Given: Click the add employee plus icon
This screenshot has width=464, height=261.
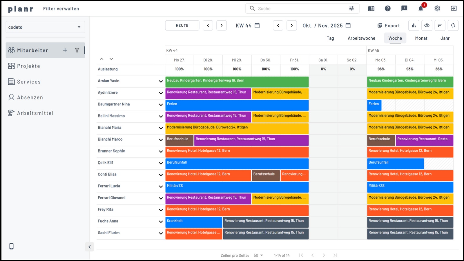Looking at the screenshot, I should (x=65, y=50).
